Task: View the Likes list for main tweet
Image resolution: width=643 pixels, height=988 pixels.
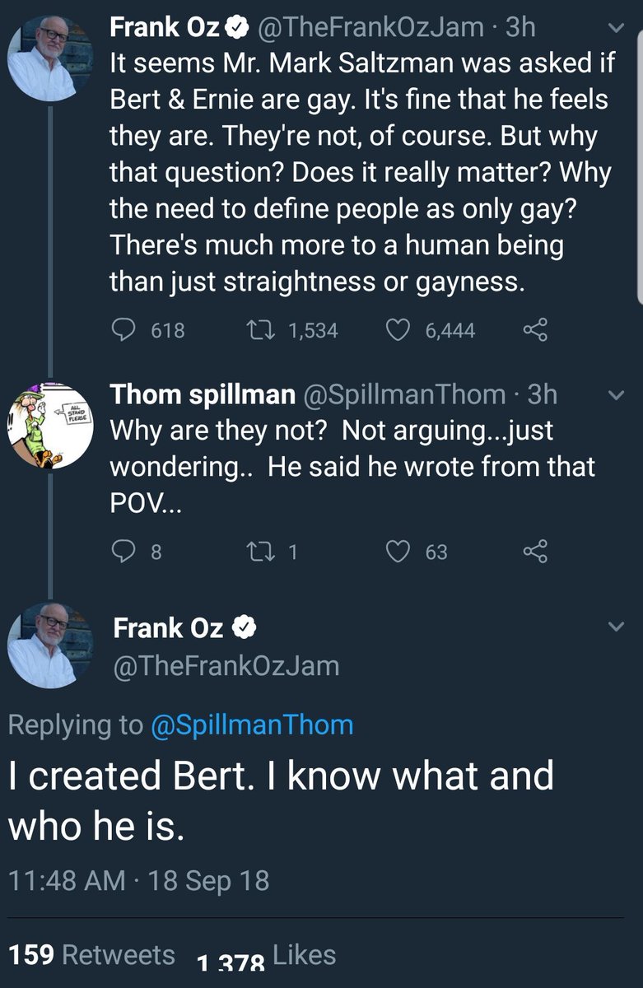Action: (x=266, y=955)
